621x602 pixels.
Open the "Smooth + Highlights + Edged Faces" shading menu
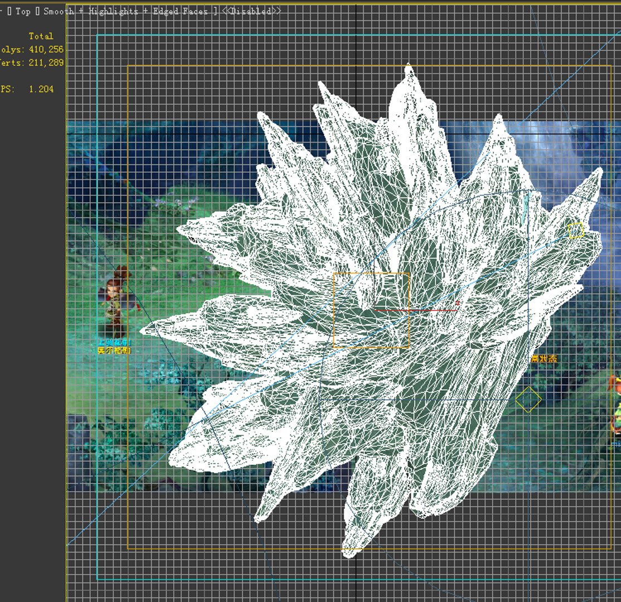coord(125,12)
